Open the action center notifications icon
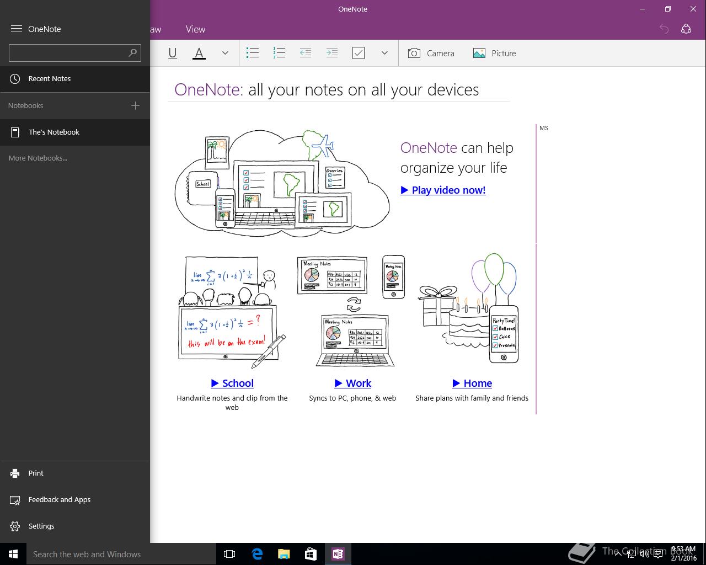 tap(658, 554)
